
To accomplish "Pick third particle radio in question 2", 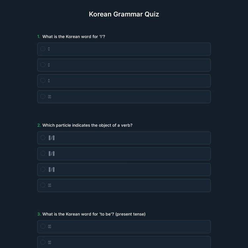I will [43, 169].
